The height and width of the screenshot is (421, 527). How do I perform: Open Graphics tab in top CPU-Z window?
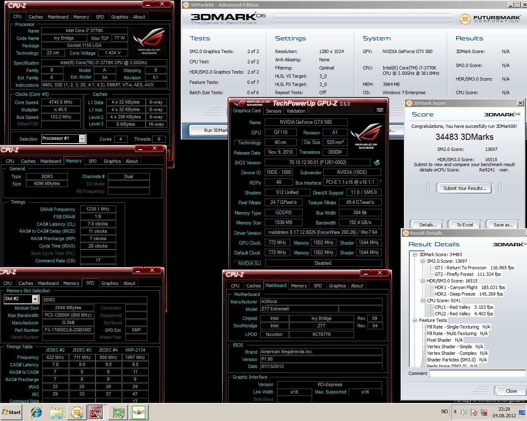pos(120,17)
